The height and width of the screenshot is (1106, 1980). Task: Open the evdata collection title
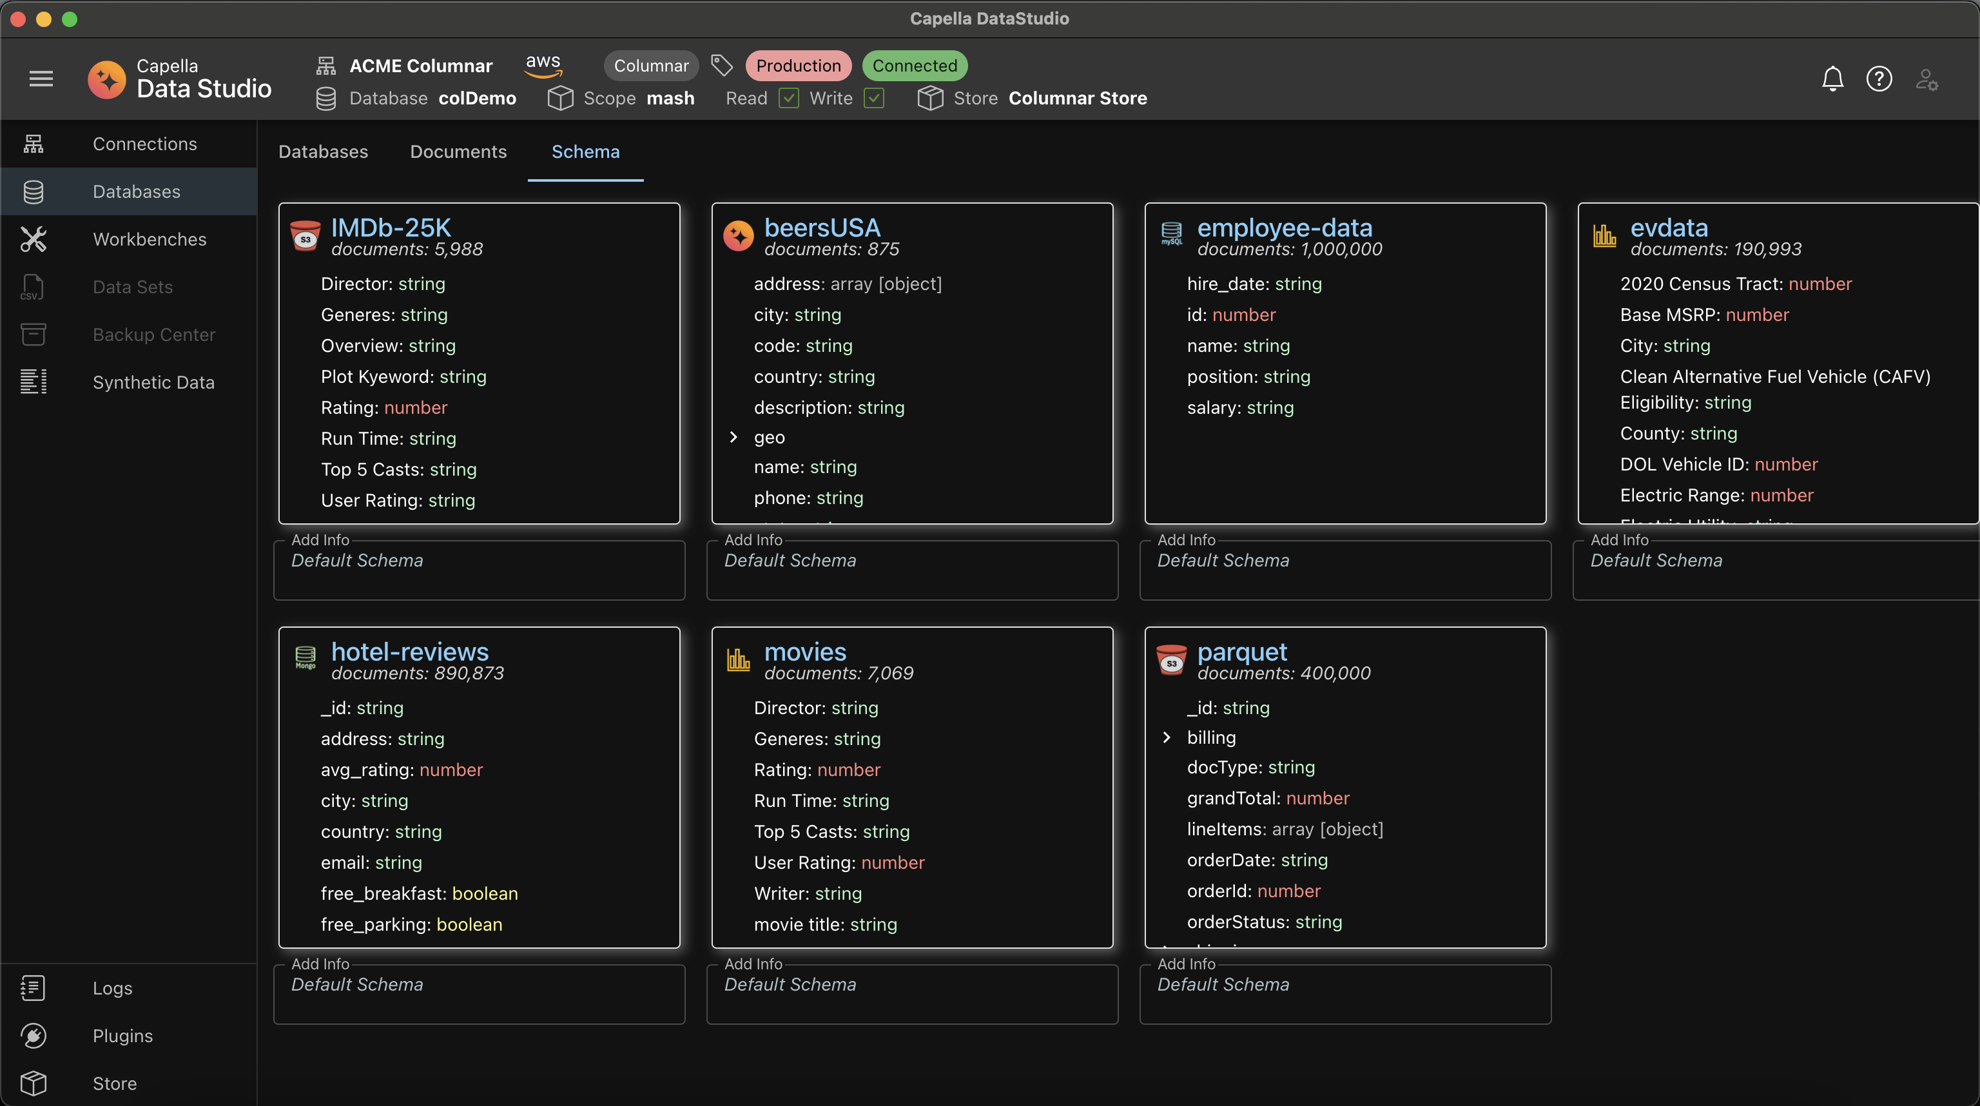point(1669,228)
